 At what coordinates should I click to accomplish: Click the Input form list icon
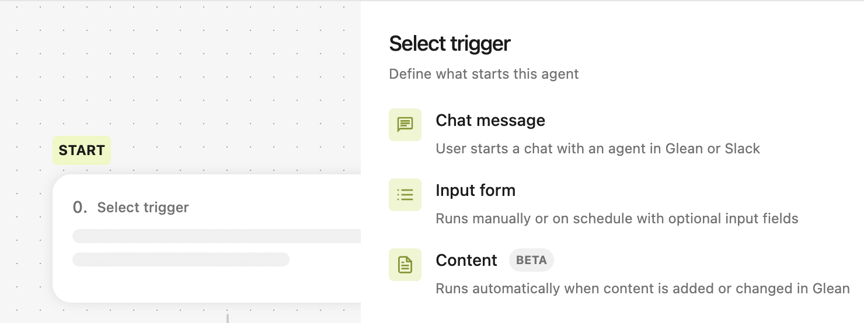pyautogui.click(x=405, y=194)
